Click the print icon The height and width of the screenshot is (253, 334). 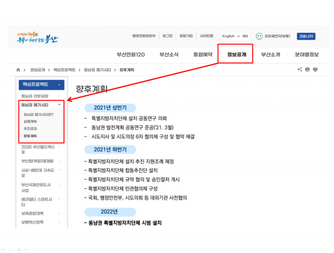307,70
